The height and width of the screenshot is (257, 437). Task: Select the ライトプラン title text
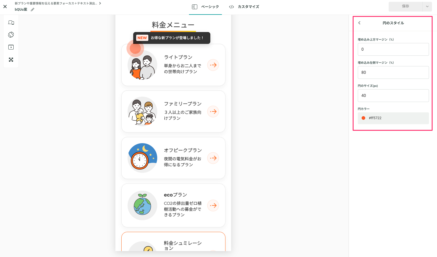pyautogui.click(x=178, y=57)
